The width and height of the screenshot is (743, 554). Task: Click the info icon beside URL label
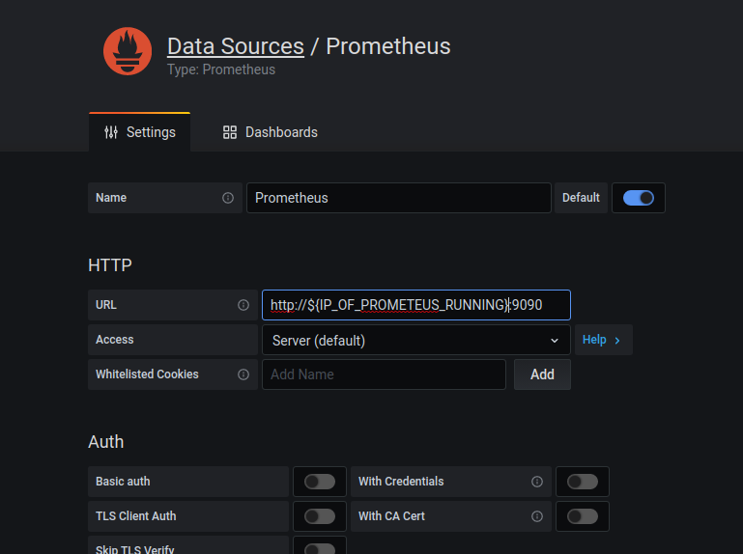243,305
